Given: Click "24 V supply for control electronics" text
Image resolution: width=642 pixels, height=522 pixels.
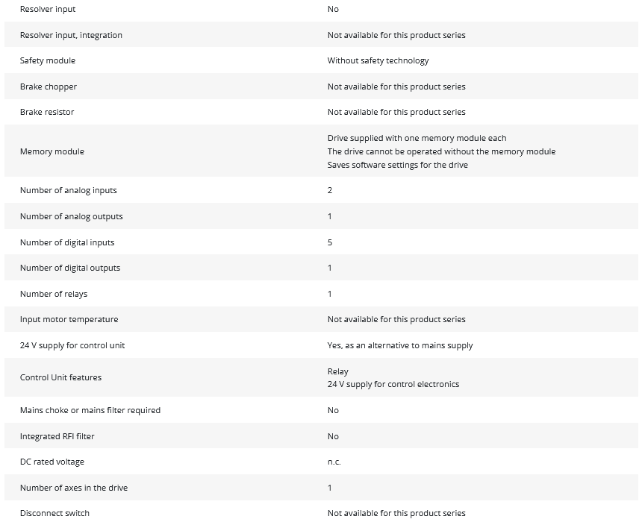Looking at the screenshot, I should tap(393, 384).
